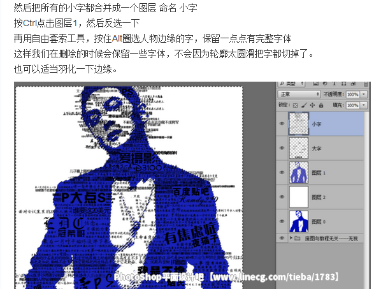Filter layers by type (T) icon
This screenshot has width=374, height=289.
[x=334, y=84]
